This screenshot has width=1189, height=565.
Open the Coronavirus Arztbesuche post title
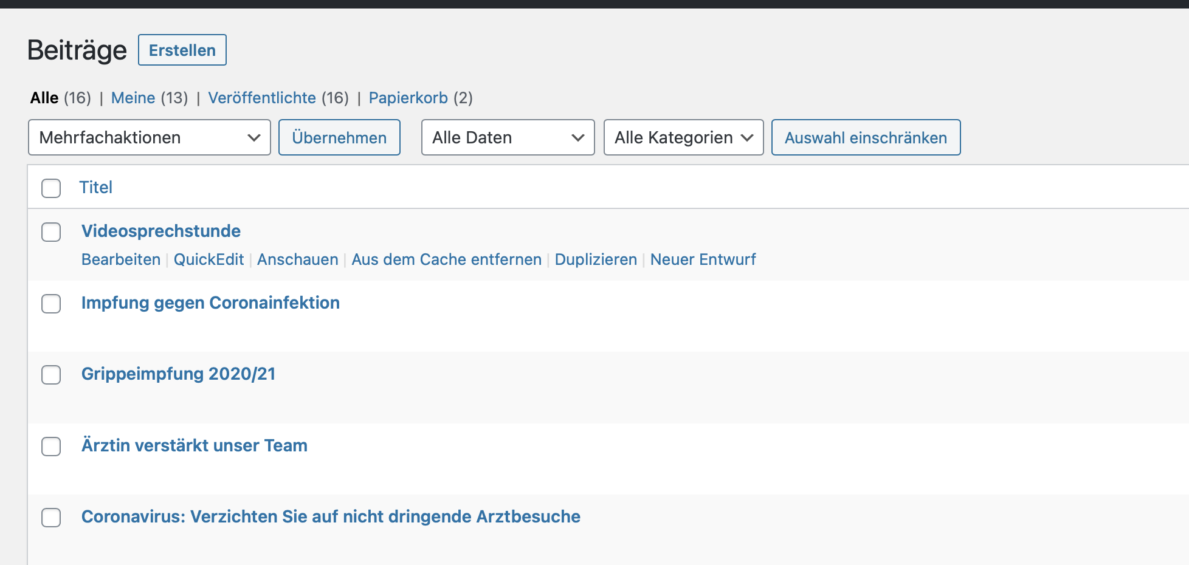click(x=331, y=516)
